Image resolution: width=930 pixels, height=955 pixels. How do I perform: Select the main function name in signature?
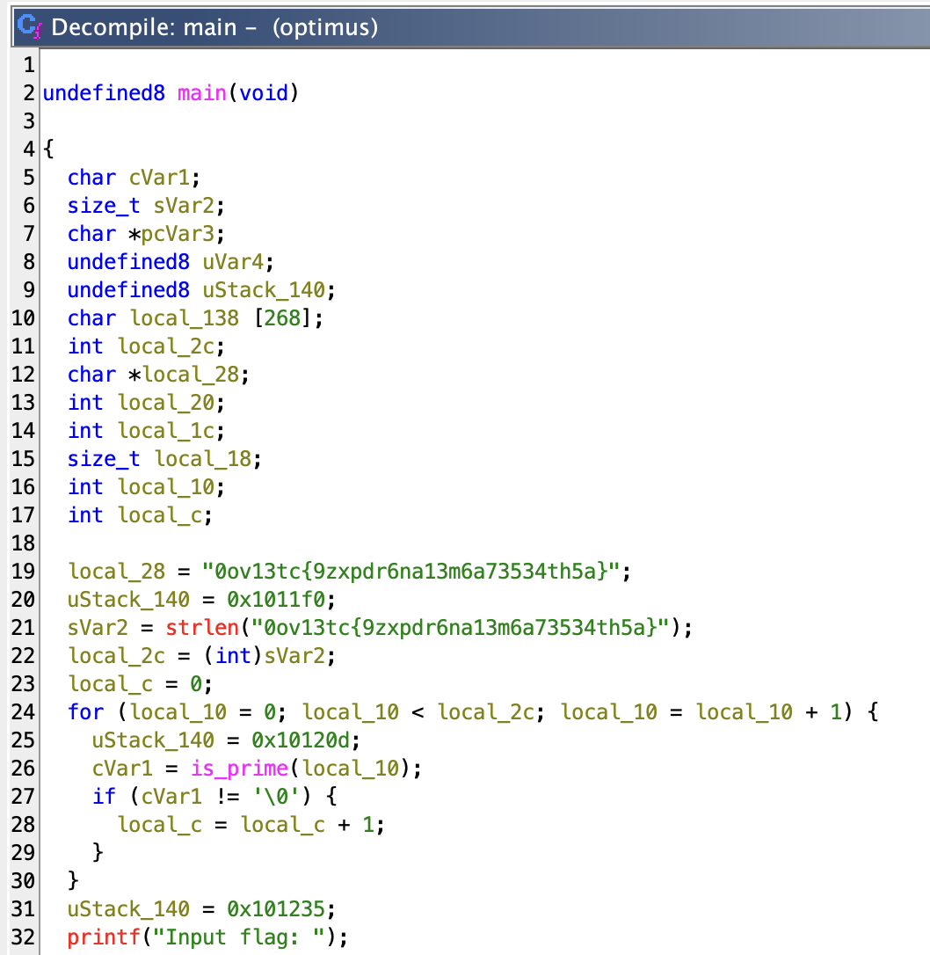[x=202, y=92]
